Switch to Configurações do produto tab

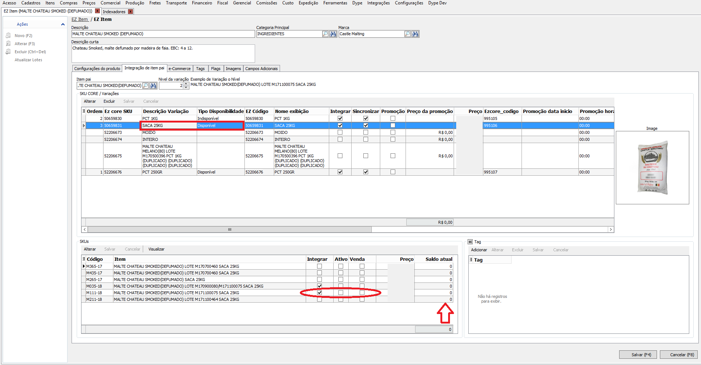[x=97, y=69]
